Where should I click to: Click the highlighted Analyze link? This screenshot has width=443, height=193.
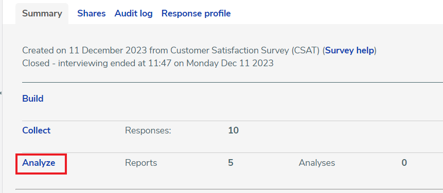tap(39, 163)
